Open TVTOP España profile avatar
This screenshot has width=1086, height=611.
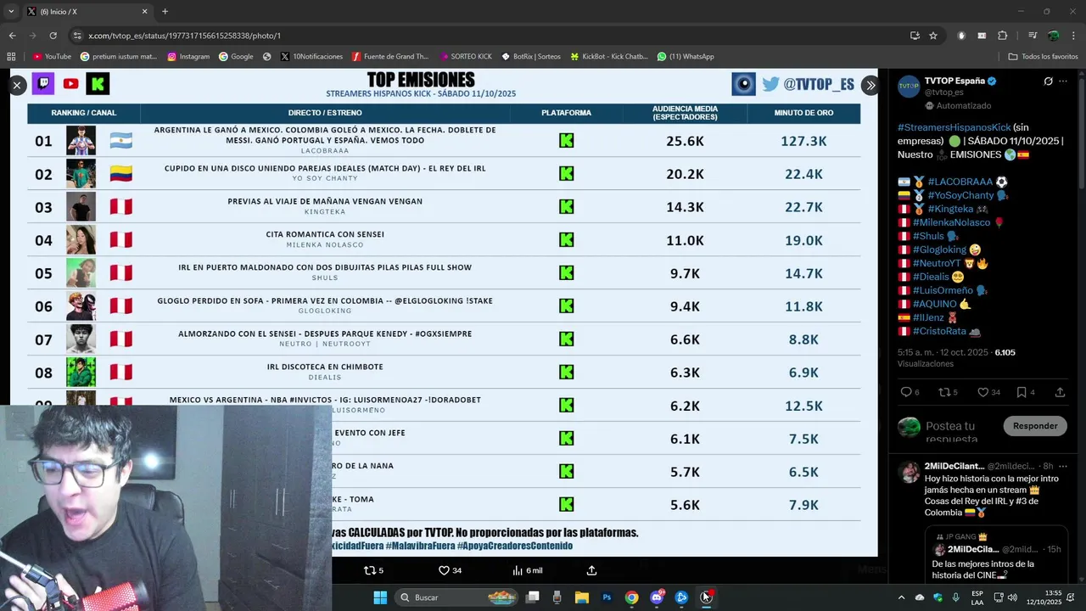coord(909,87)
